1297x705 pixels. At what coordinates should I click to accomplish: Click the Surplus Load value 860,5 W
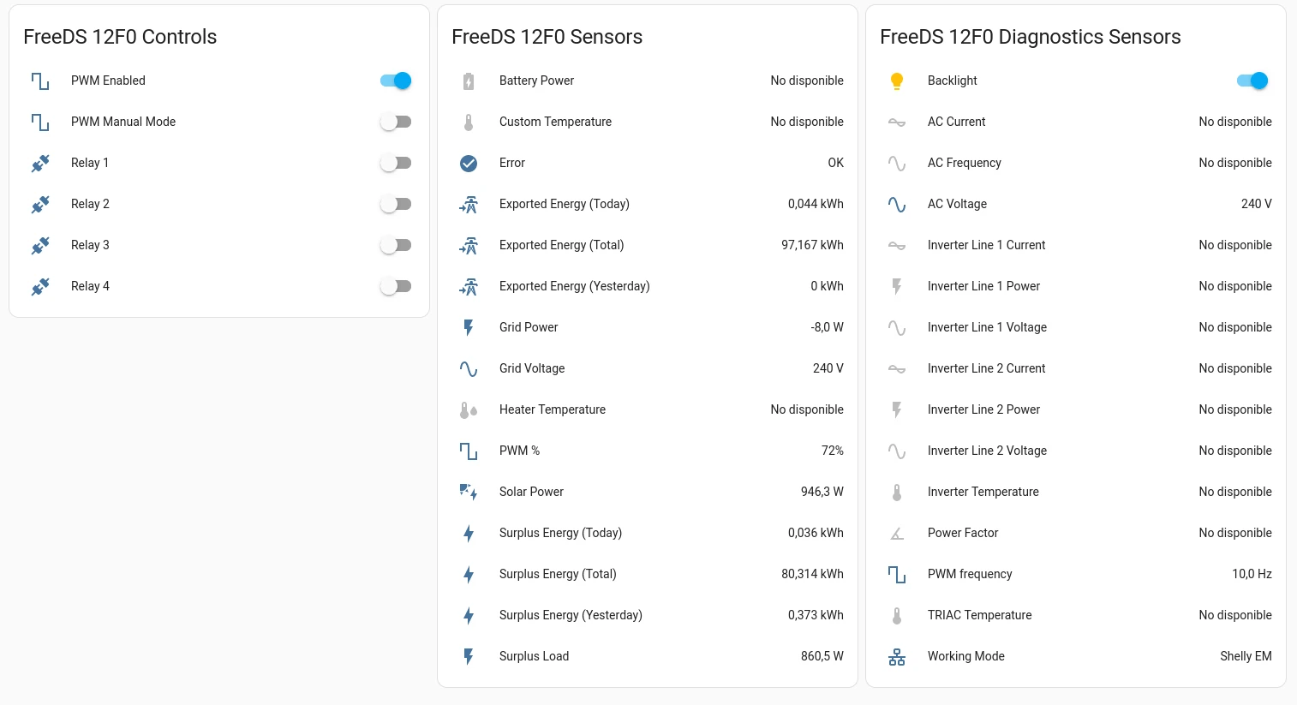[822, 656]
